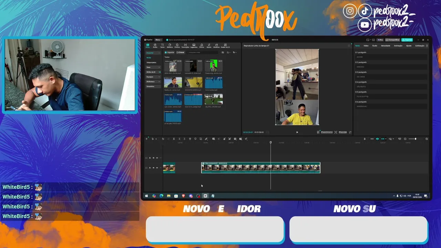
Task: Split the clip at the playhead
Action: pyautogui.click(x=174, y=139)
